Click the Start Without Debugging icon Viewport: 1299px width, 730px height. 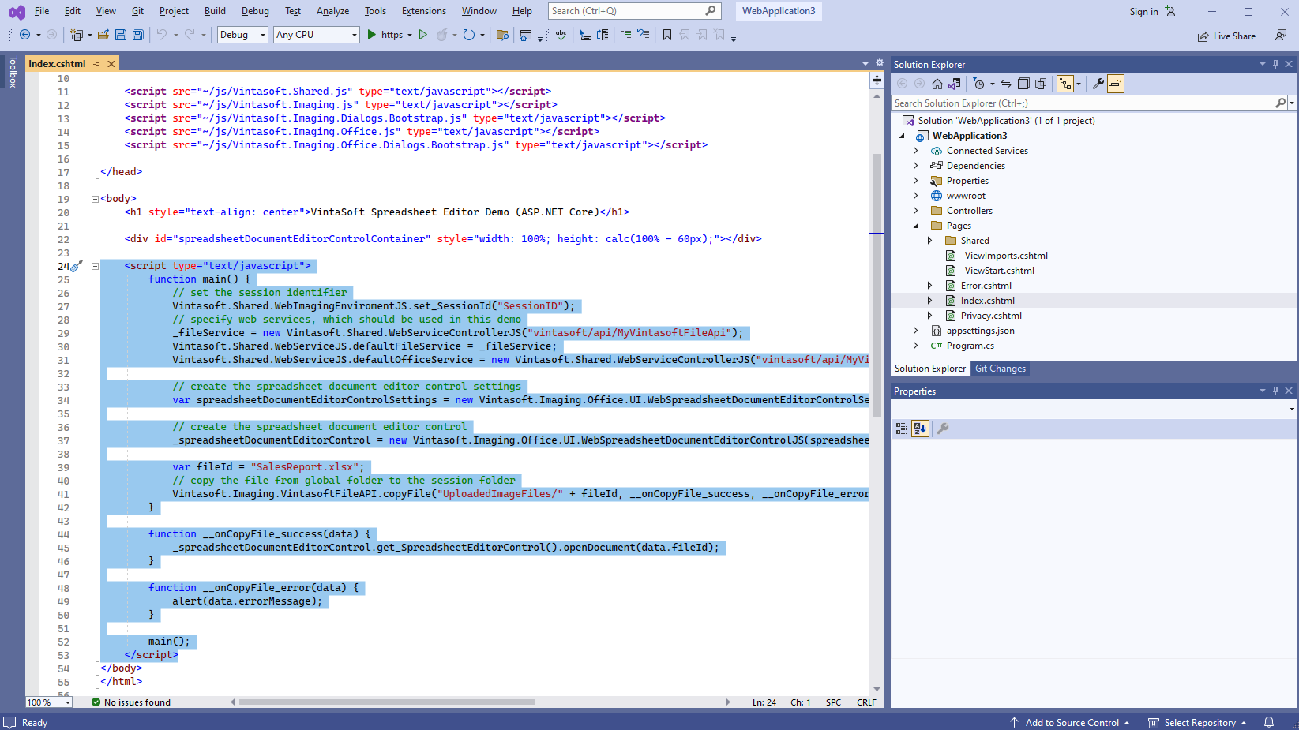coord(423,35)
